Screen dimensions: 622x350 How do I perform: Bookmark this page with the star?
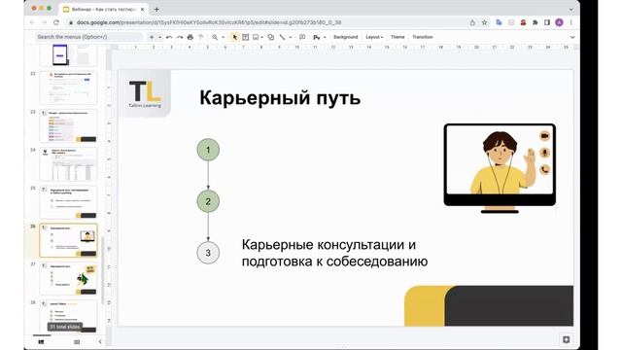pyautogui.click(x=484, y=22)
